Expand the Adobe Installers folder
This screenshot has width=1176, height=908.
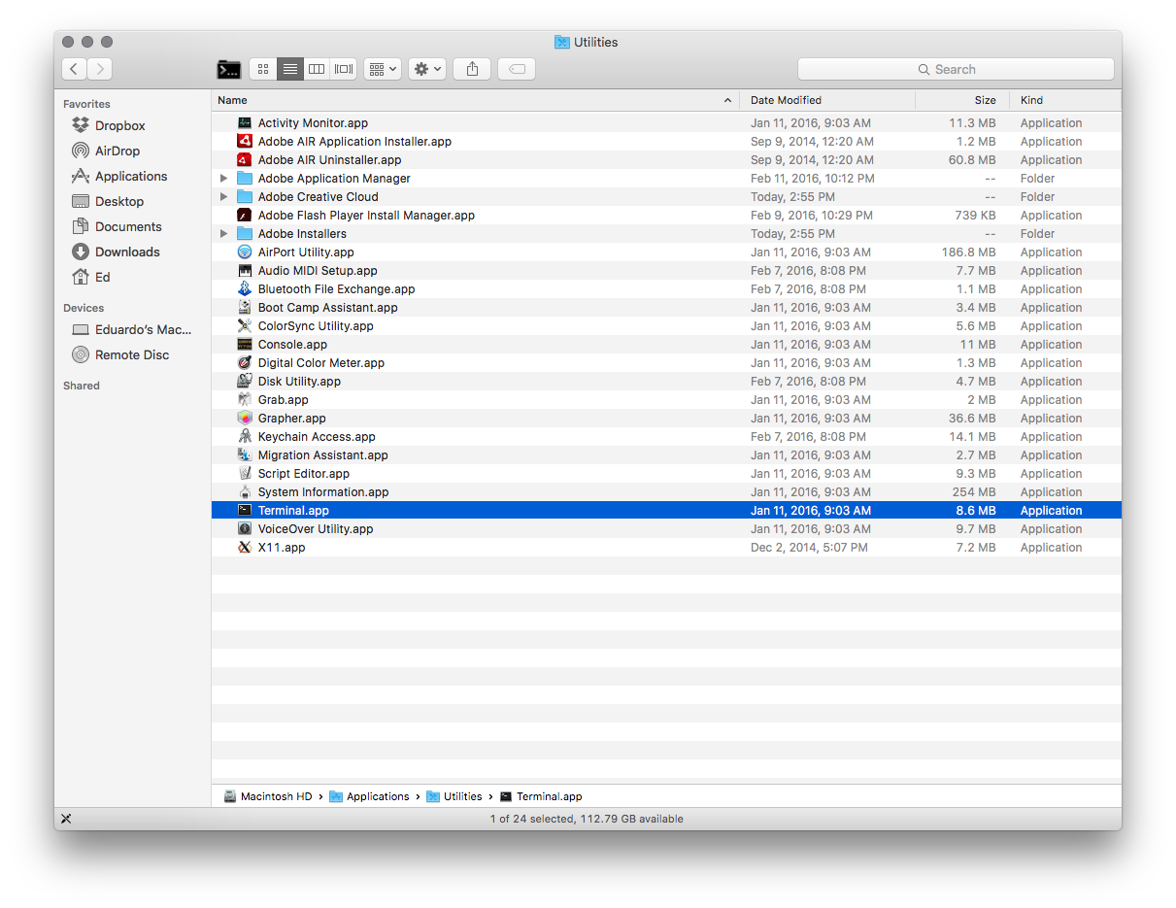pos(224,234)
